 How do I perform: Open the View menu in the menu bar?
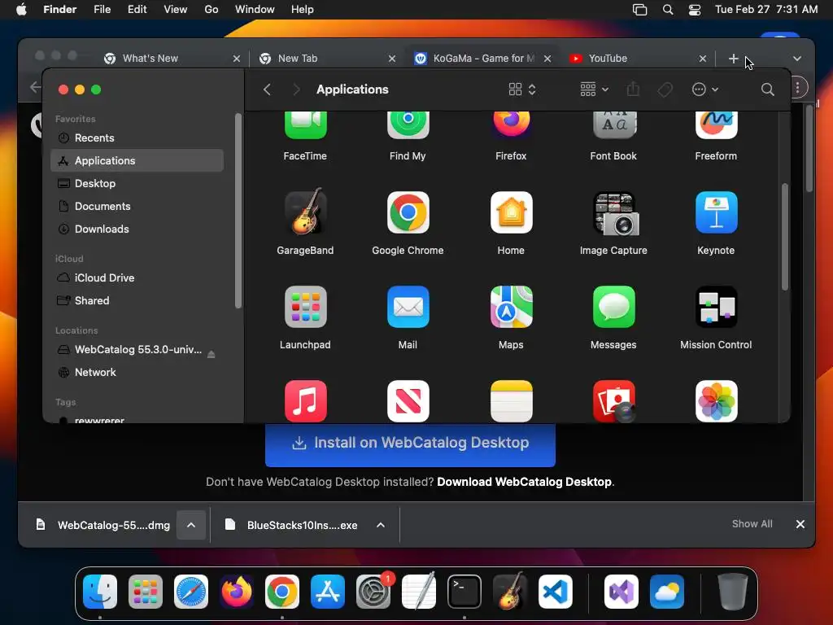click(x=176, y=10)
